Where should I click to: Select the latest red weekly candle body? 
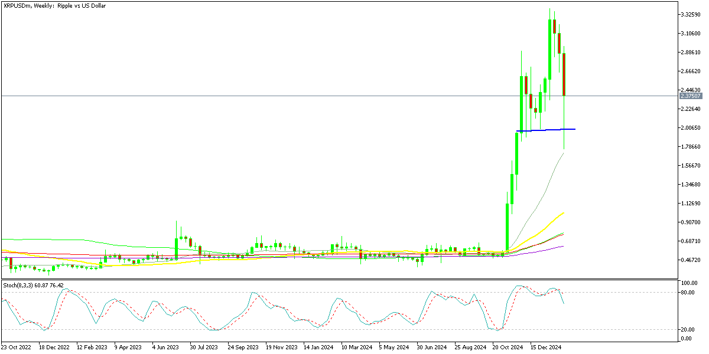click(x=564, y=74)
